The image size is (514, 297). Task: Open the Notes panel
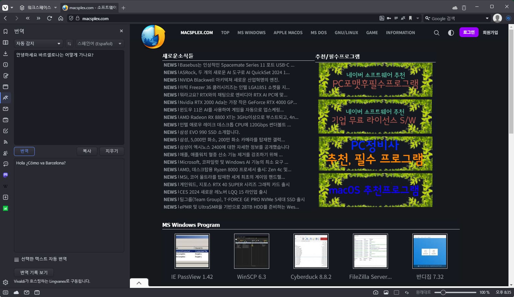[6, 76]
